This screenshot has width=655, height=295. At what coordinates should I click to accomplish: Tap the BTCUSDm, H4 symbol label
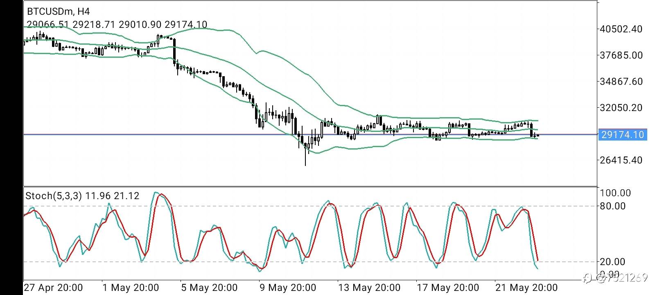pos(58,11)
